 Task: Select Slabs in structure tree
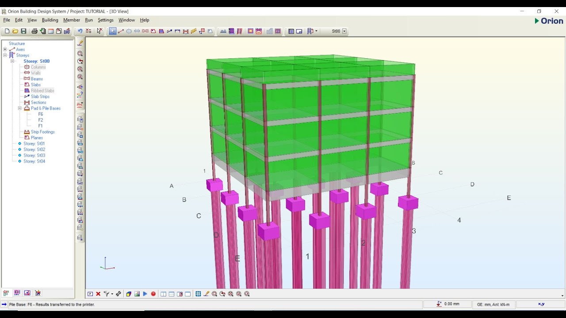tap(36, 85)
